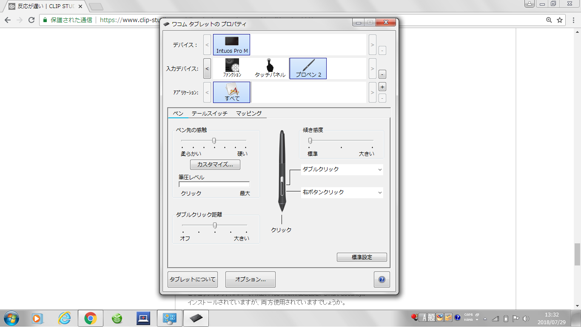This screenshot has height=328, width=581.
Task: Click the 標準設定 default button
Action: point(362,257)
